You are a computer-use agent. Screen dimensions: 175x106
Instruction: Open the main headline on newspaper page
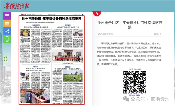click(x=52, y=19)
